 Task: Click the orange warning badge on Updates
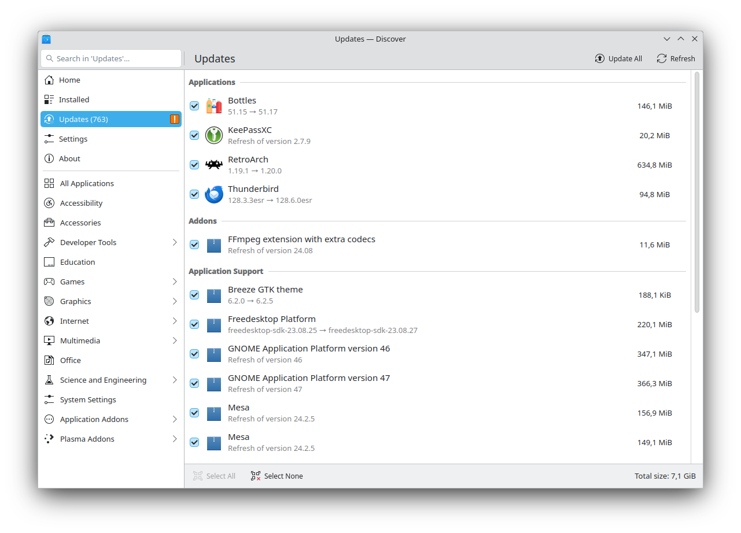pos(175,119)
